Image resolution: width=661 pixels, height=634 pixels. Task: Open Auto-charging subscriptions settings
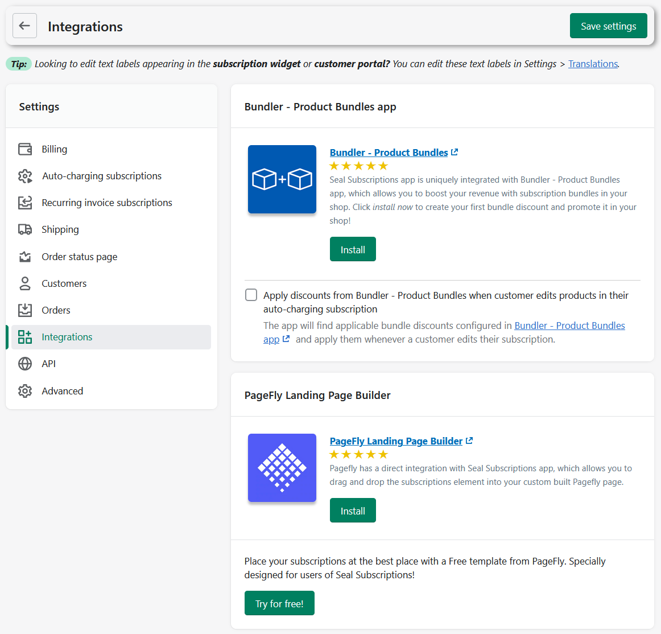click(111, 176)
